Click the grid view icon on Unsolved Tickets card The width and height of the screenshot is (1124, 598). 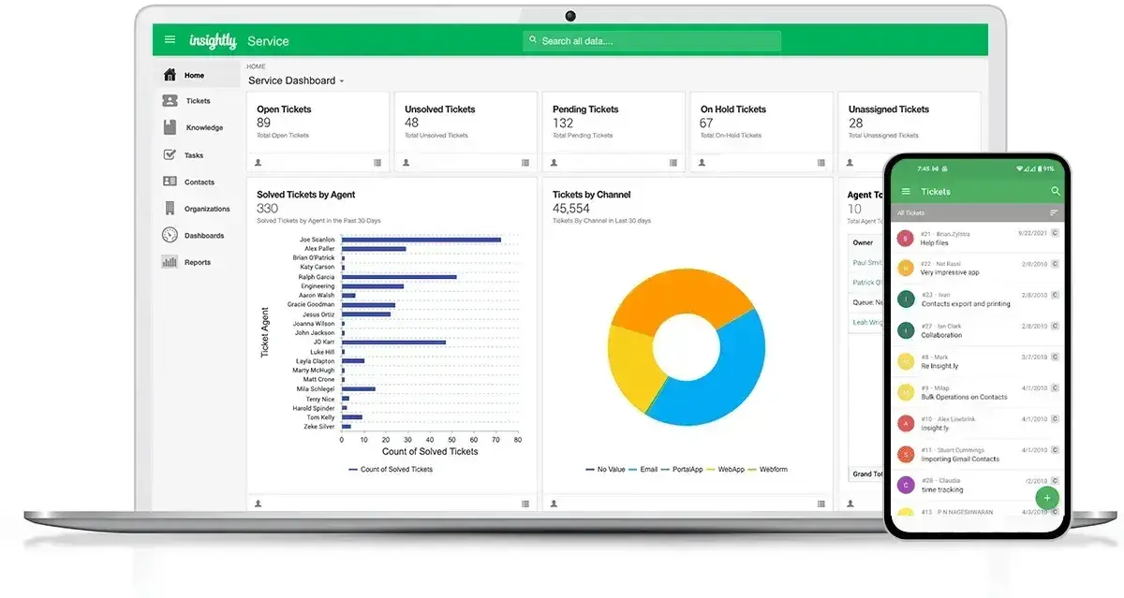[525, 163]
